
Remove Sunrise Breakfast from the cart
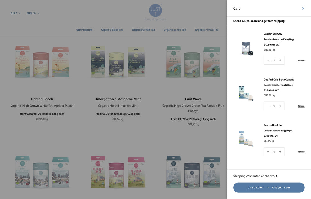[301, 152]
